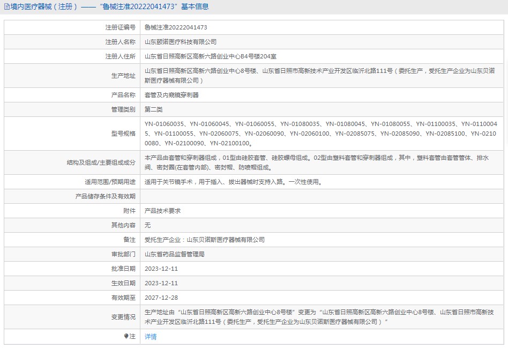The image size is (508, 348).
Task: Select approving authority 山东省药品监督管理局
Action: 175,254
